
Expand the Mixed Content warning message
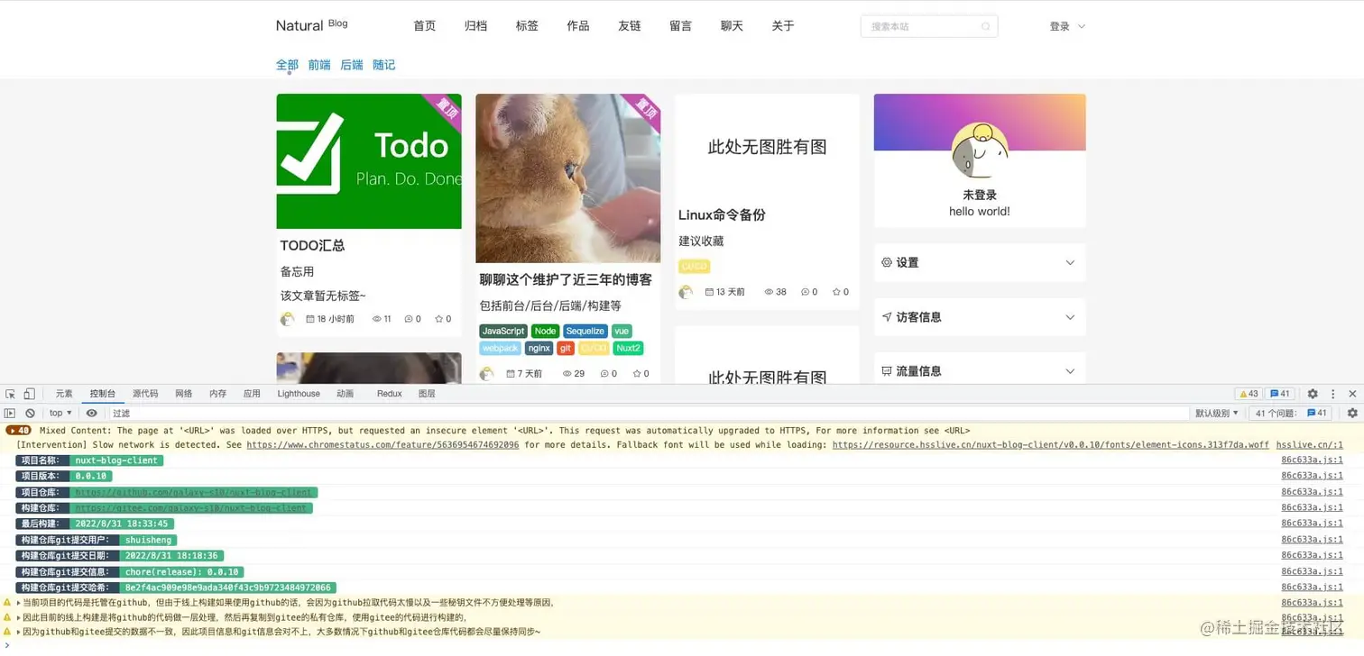point(10,430)
